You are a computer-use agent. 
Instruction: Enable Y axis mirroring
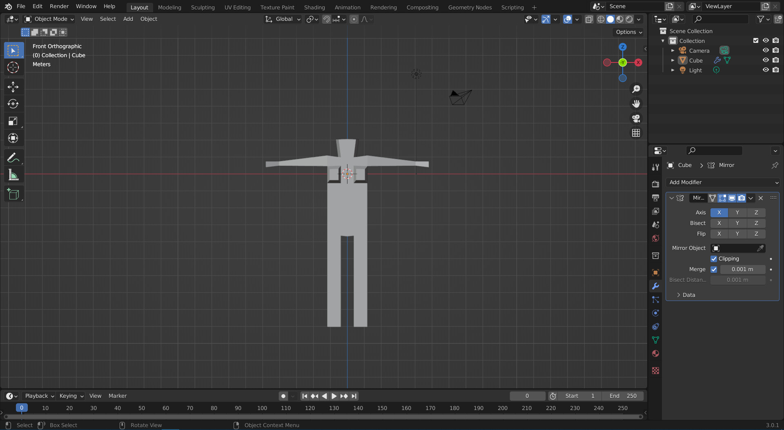(x=737, y=212)
